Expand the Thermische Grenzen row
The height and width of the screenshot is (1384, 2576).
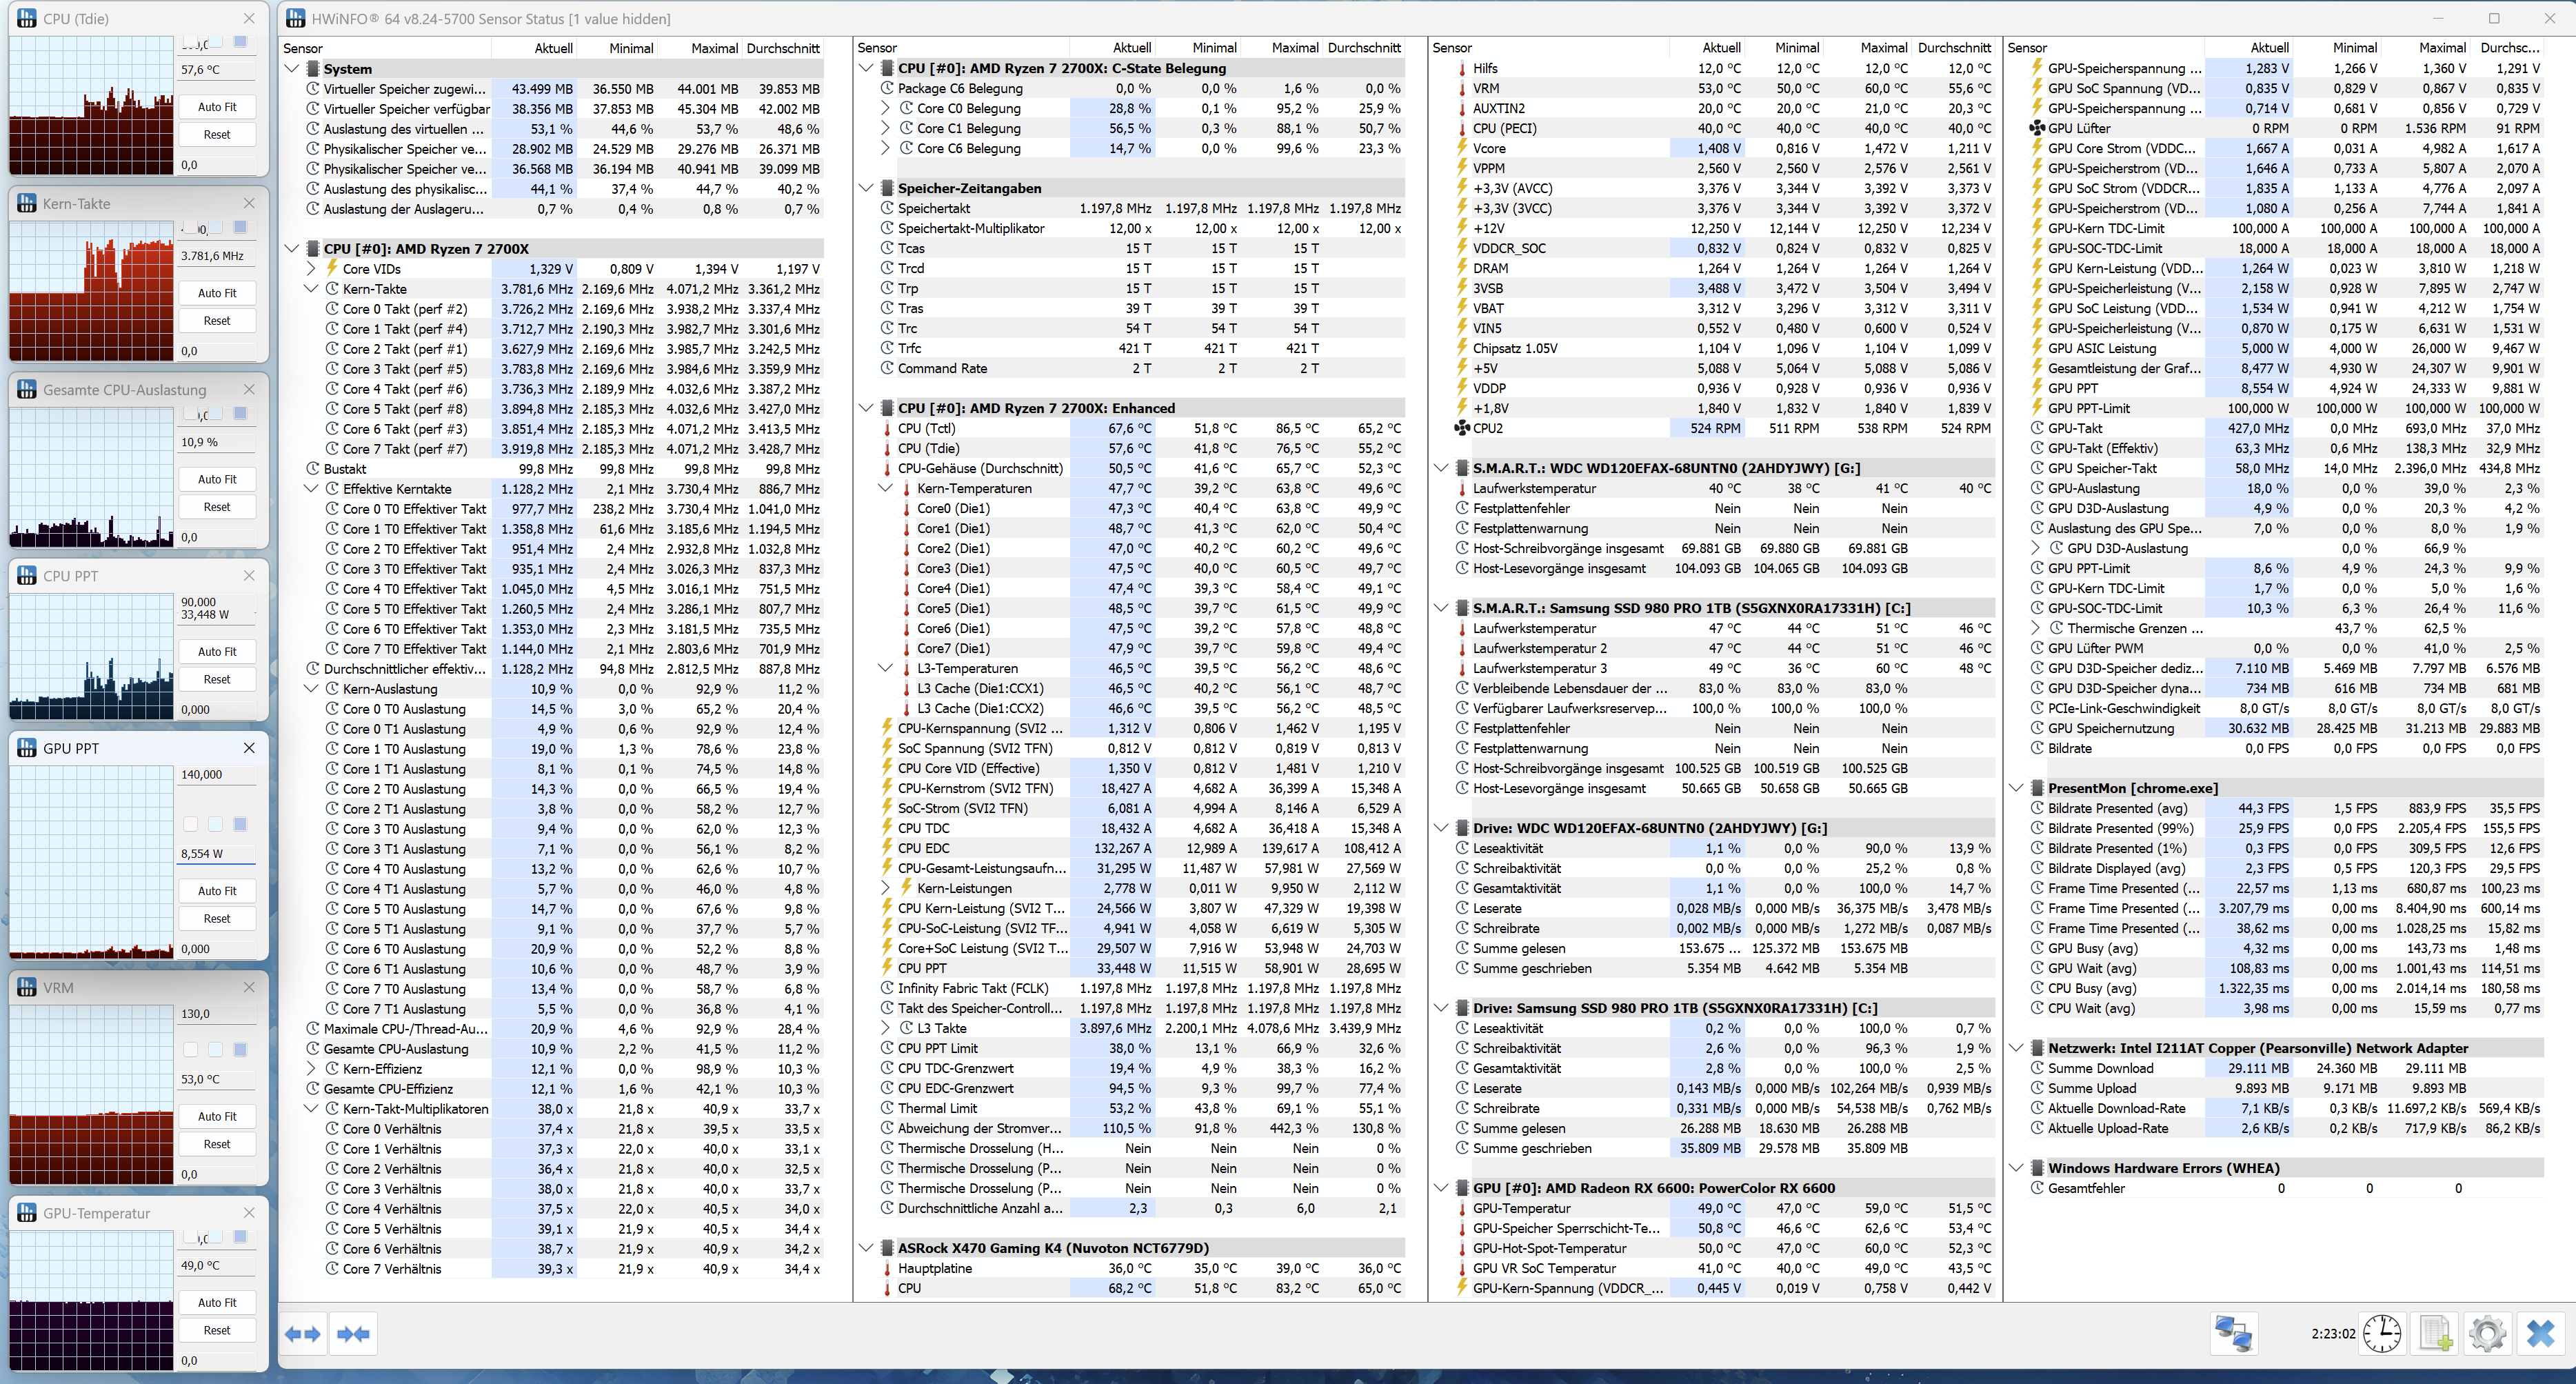pos(2036,628)
